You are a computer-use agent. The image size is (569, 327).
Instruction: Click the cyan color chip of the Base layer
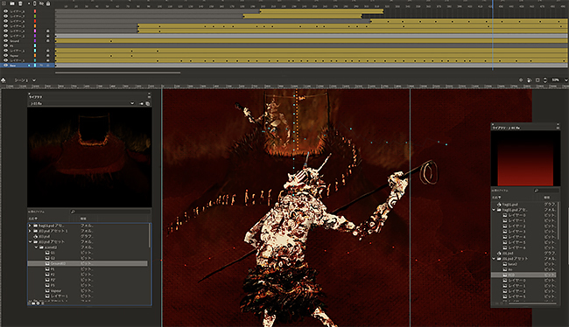[x=35, y=66]
